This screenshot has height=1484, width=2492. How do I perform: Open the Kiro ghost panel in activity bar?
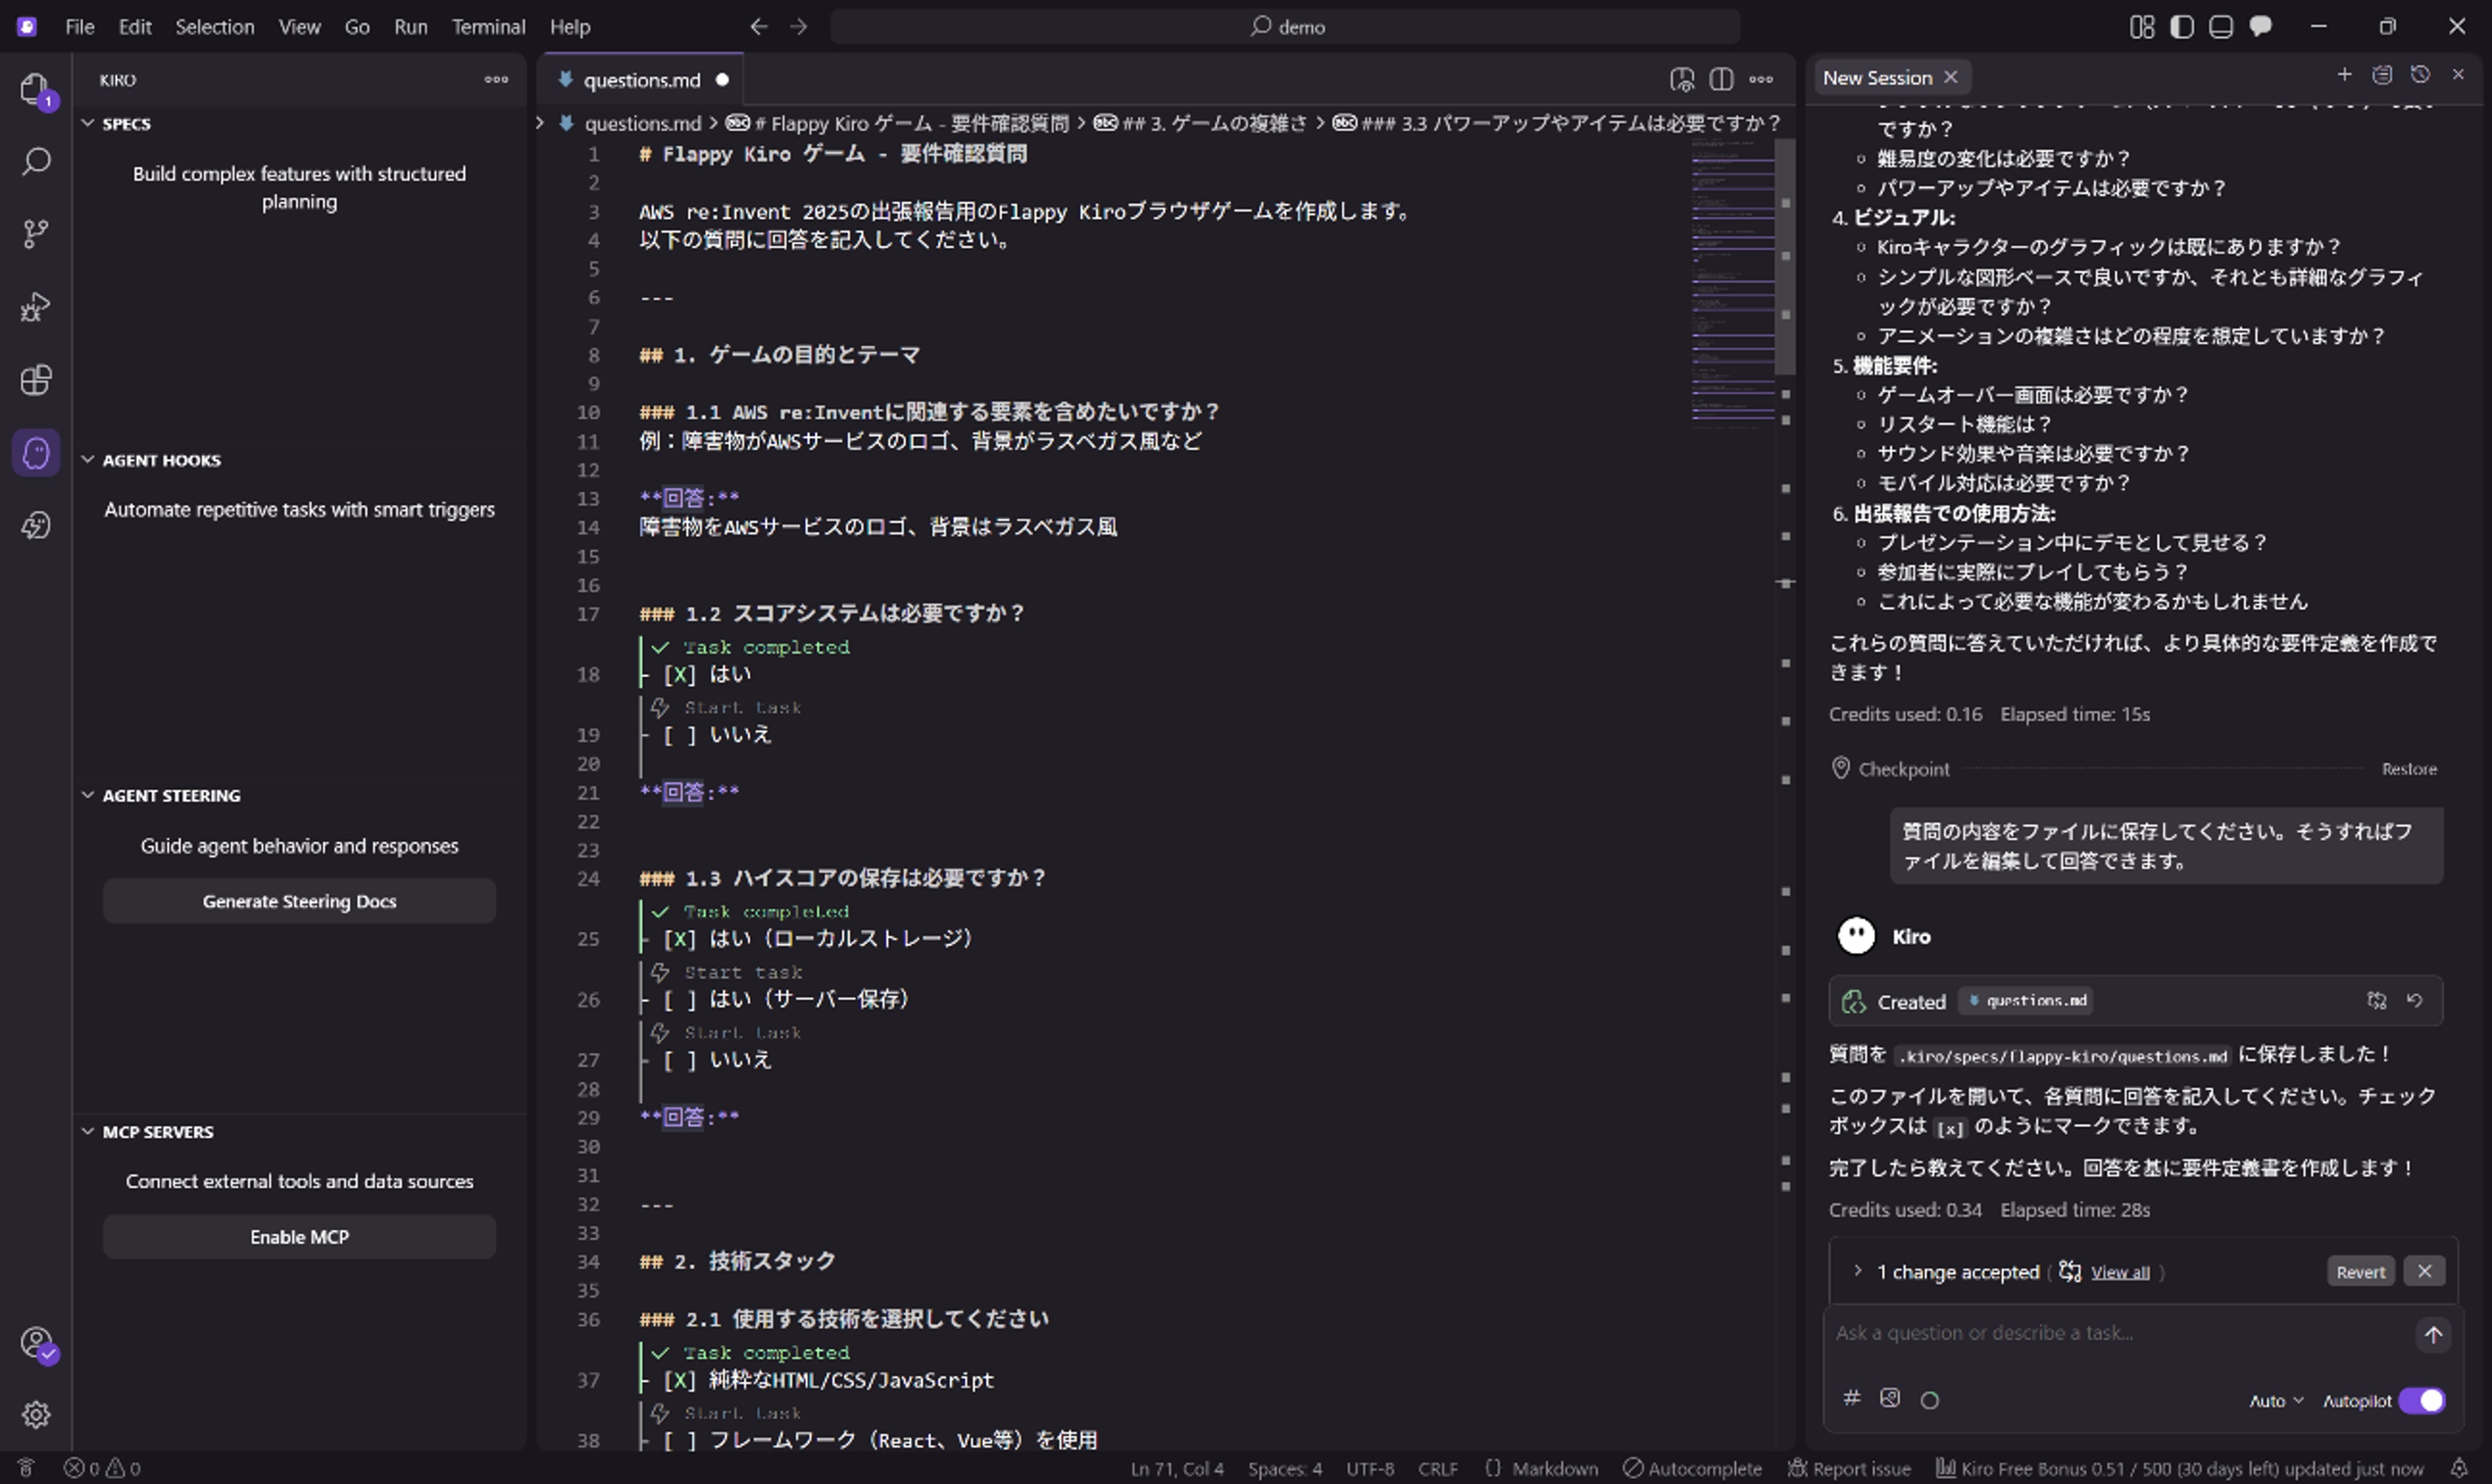[36, 453]
